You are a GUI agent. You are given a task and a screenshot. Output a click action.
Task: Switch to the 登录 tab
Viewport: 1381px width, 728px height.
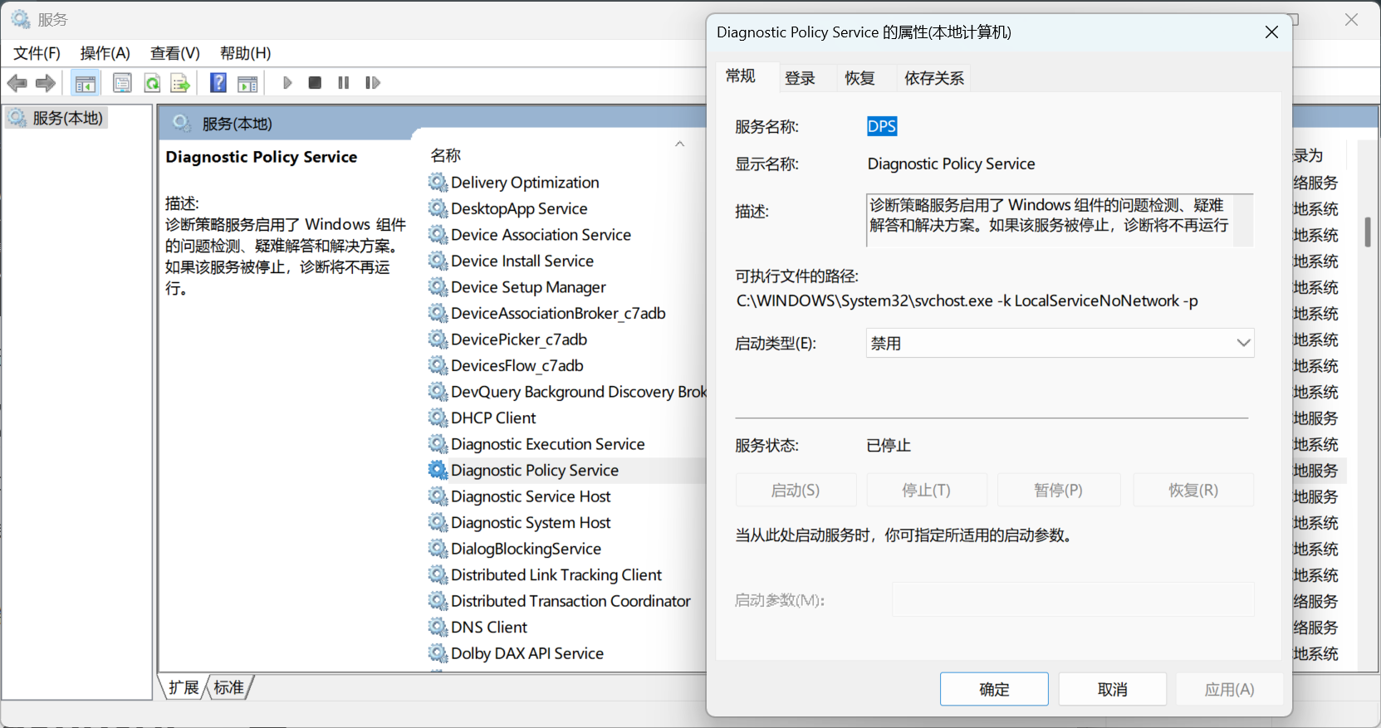801,78
